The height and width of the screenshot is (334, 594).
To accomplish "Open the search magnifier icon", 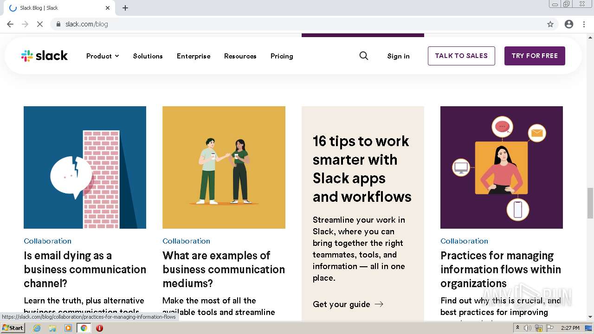I will (x=364, y=56).
